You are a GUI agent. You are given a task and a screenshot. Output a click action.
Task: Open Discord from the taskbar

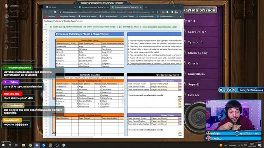(37, 145)
